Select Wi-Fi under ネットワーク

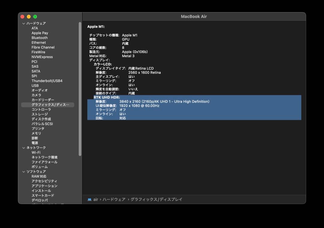click(37, 152)
